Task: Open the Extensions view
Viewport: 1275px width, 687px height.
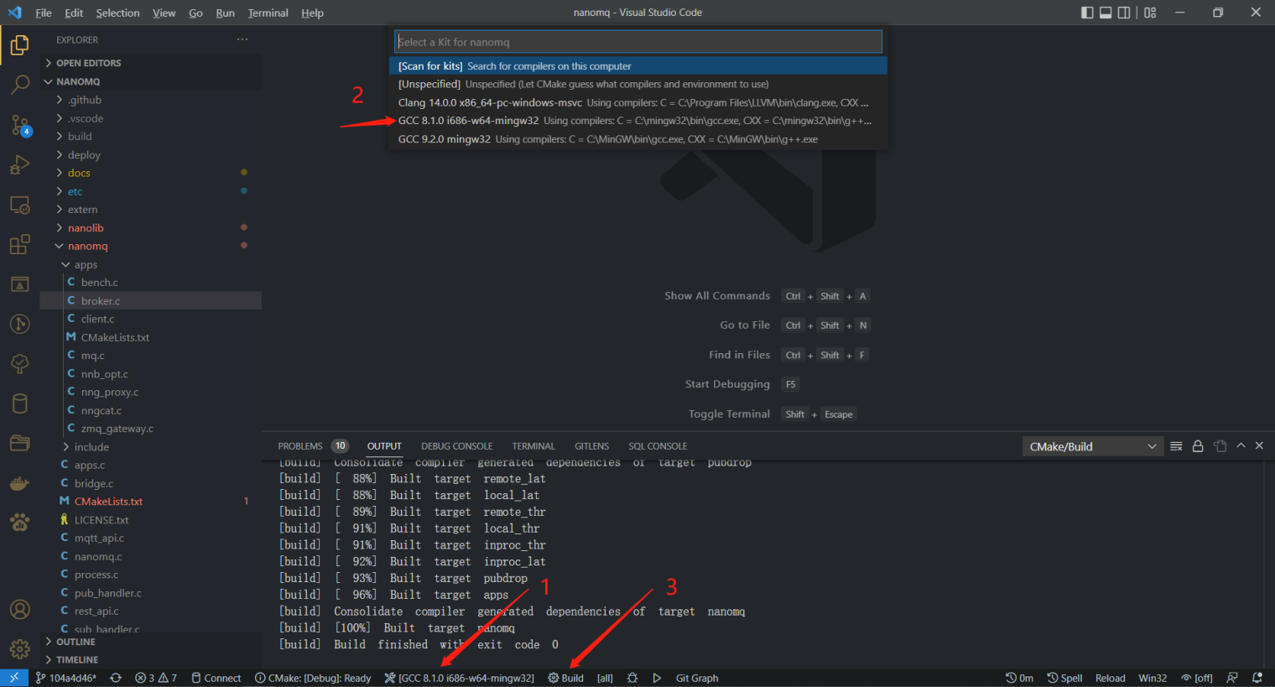Action: (x=19, y=245)
